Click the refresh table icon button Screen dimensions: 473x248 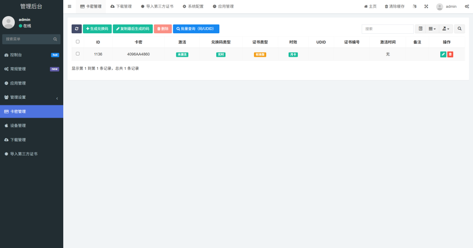coord(77,29)
